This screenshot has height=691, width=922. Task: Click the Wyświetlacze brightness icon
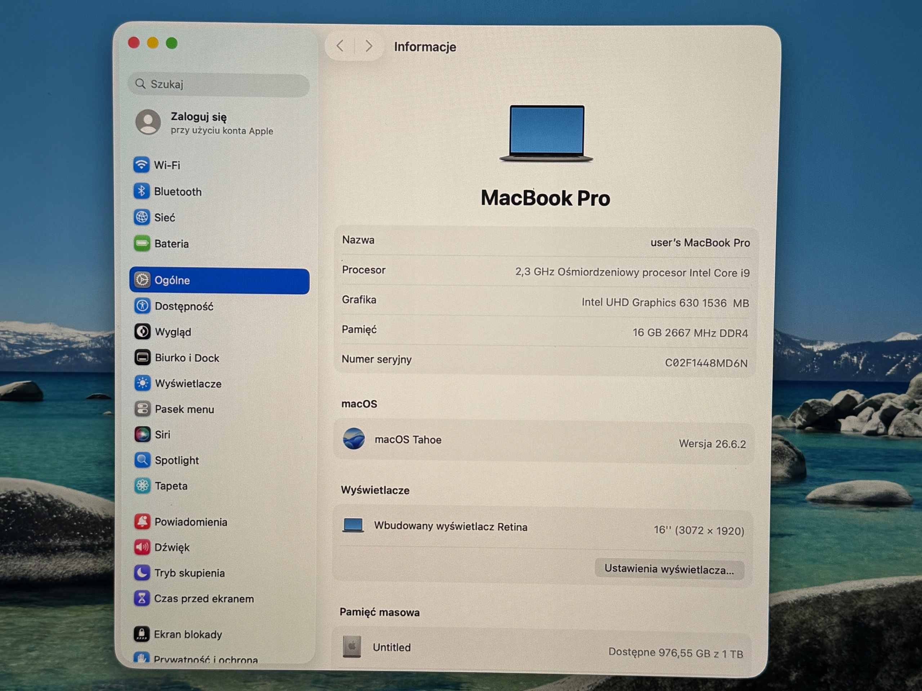point(143,383)
